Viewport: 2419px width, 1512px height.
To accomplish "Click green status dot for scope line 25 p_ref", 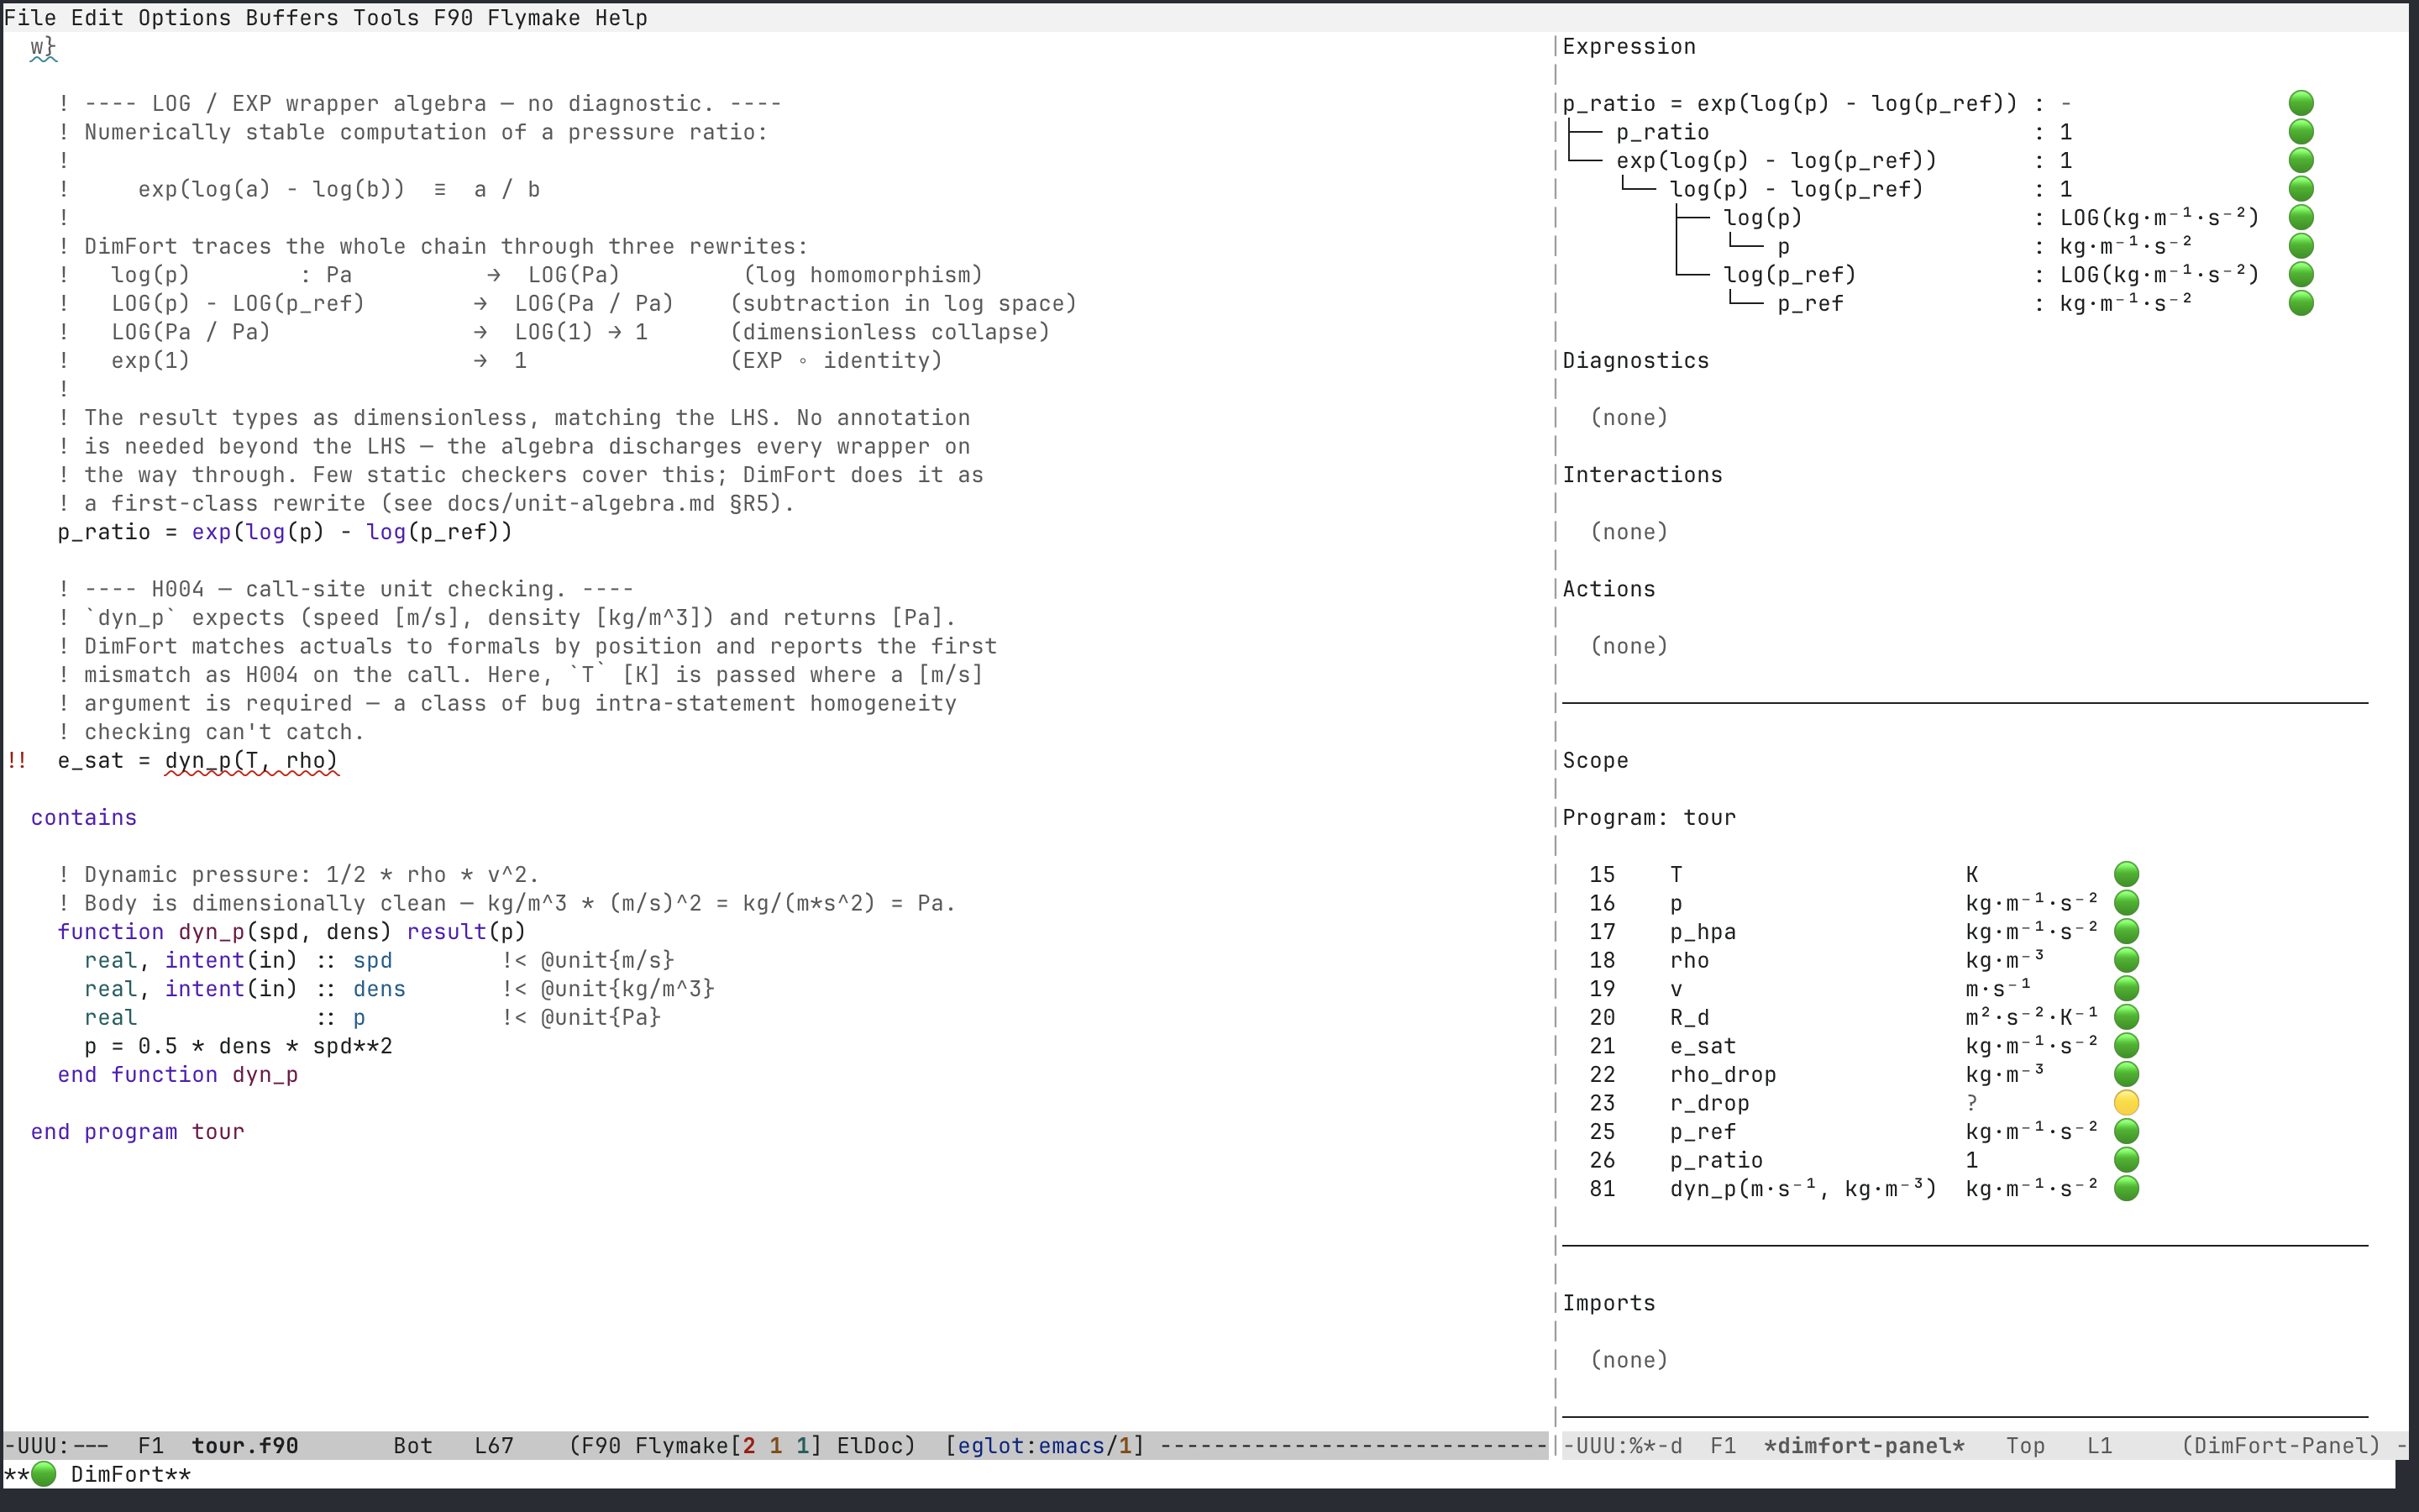I will click(x=2127, y=1131).
